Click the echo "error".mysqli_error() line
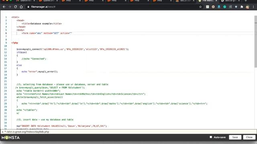The height and width of the screenshot is (144, 257). tap(40, 72)
